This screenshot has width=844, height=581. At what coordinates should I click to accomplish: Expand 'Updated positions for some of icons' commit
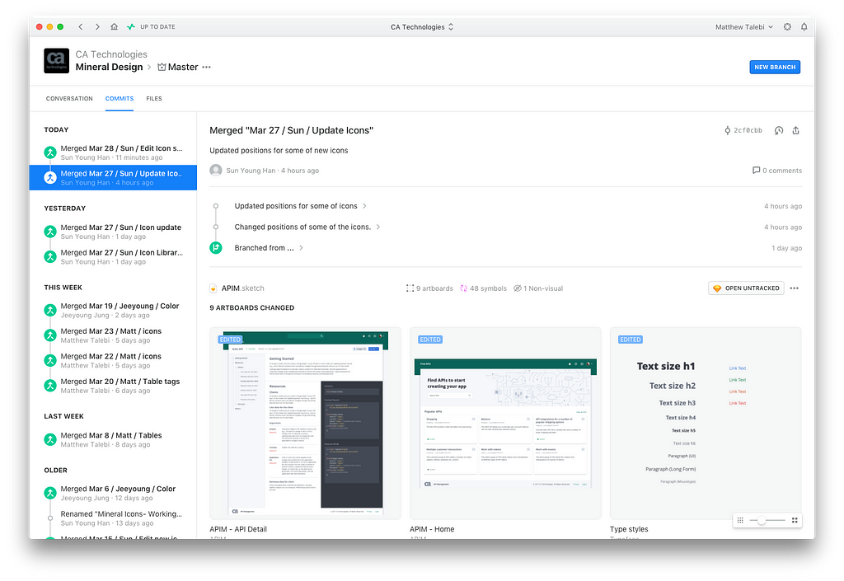click(300, 206)
